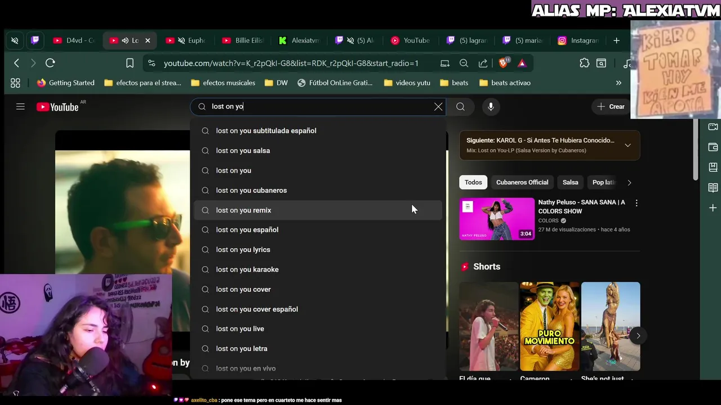Open the share icon in the address bar
The image size is (721, 405).
point(483,63)
